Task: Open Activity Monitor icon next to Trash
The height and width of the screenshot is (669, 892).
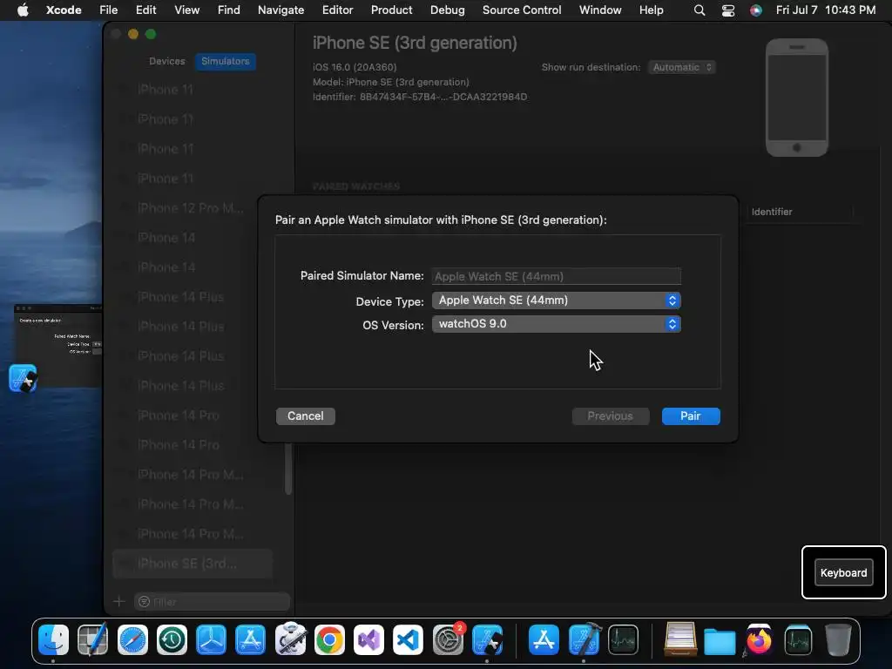Action: [x=798, y=640]
